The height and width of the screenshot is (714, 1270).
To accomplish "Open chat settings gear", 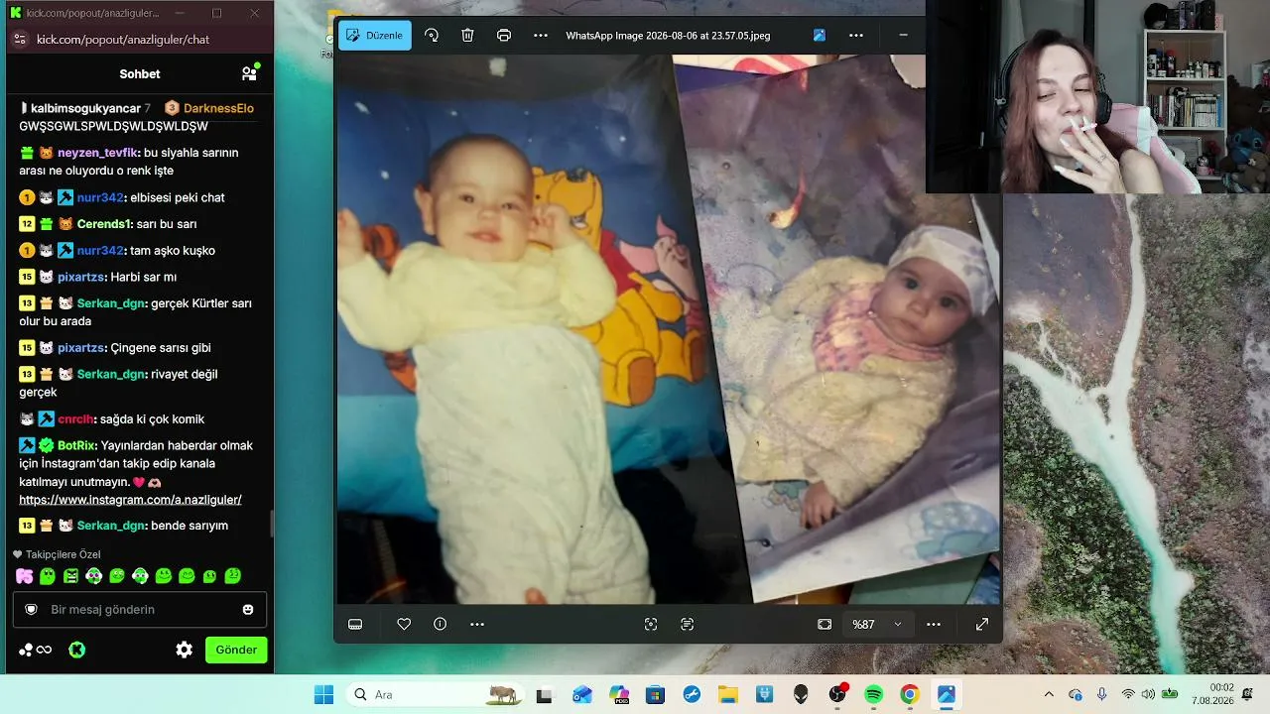I will [184, 650].
